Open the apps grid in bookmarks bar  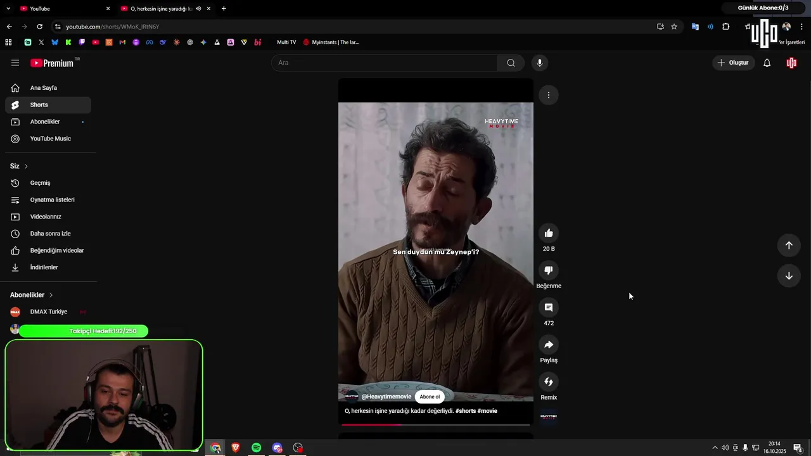click(x=8, y=42)
